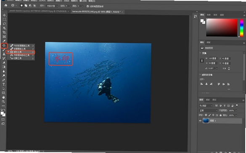Select the Frame tool
Screen dimensions: 246x153
point(4,37)
